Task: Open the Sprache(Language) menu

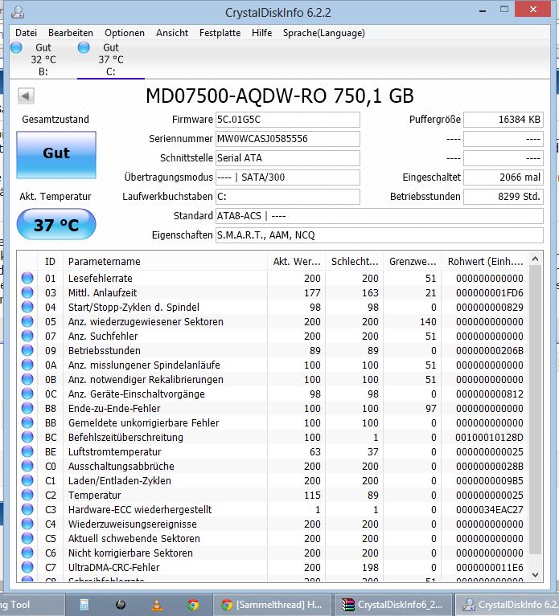Action: point(324,33)
